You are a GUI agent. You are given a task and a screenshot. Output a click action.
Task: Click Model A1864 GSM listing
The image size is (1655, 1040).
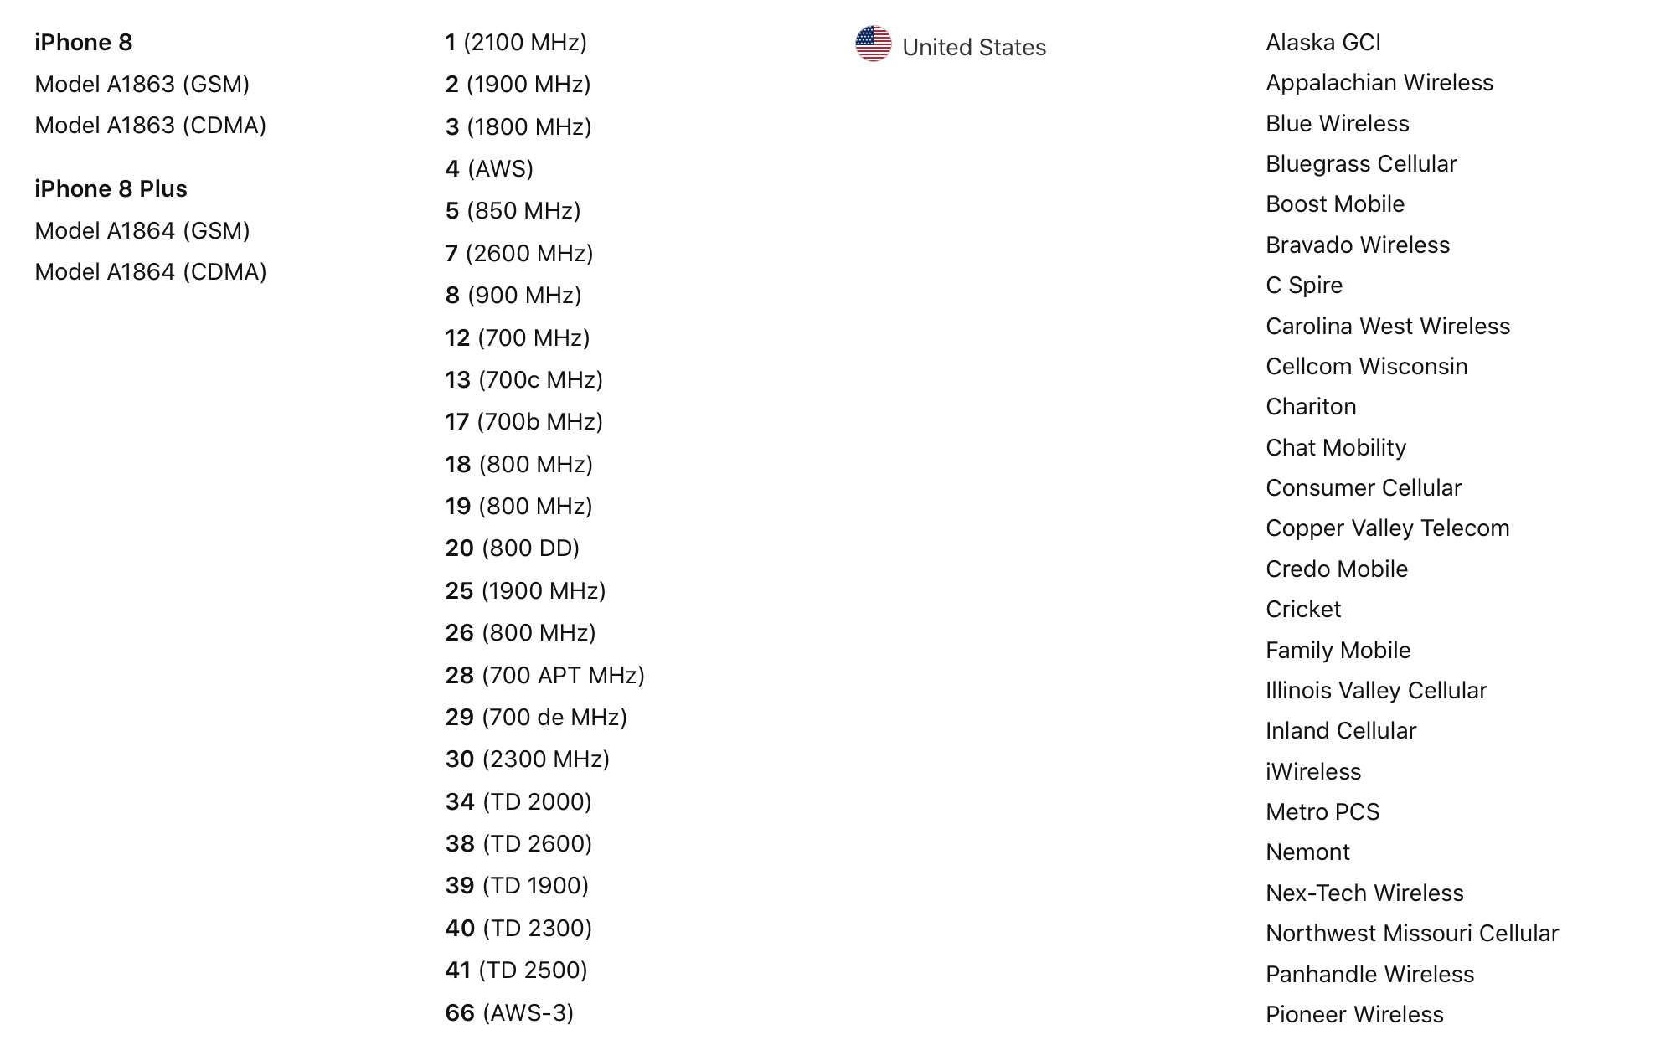point(144,230)
